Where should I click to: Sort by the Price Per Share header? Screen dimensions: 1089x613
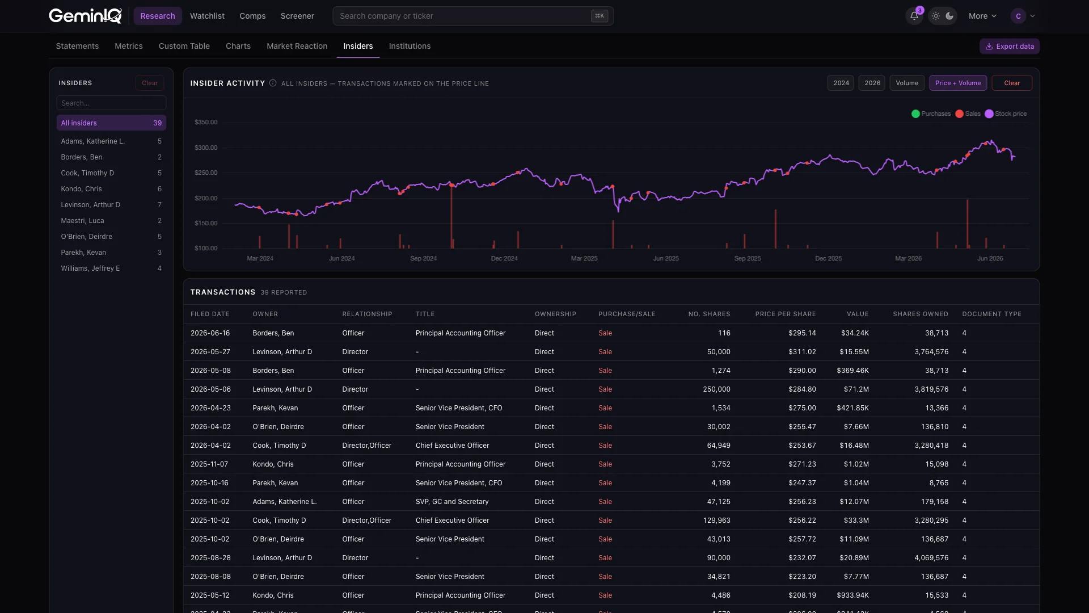tap(786, 314)
